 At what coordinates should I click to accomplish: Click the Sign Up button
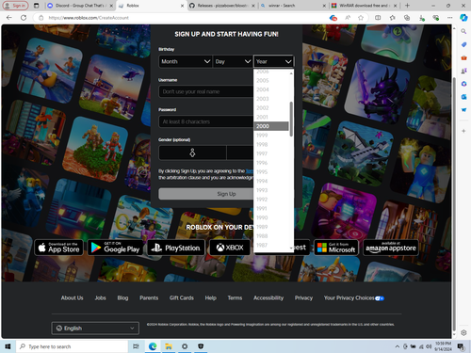[x=206, y=194]
